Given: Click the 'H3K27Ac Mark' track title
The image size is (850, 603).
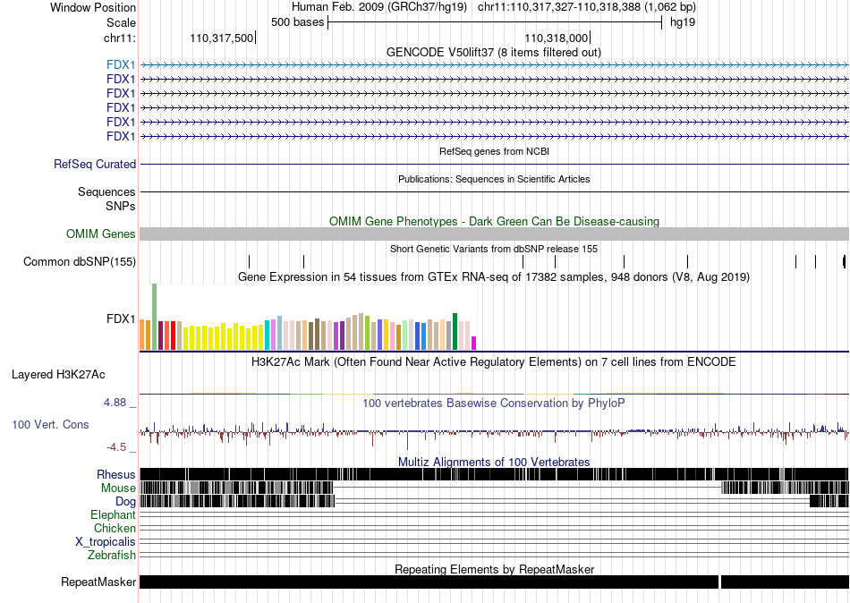Looking at the screenshot, I should tap(494, 361).
